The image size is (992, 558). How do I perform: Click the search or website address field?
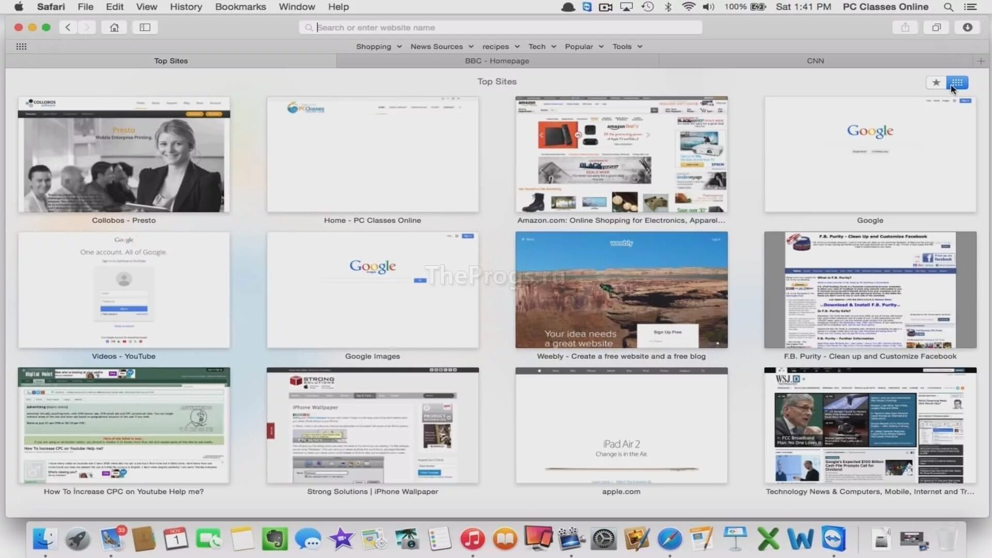coord(500,27)
